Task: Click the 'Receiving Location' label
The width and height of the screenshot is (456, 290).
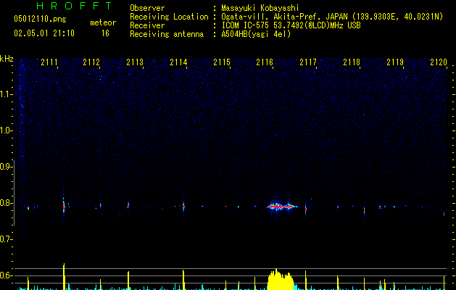Action: coord(169,17)
